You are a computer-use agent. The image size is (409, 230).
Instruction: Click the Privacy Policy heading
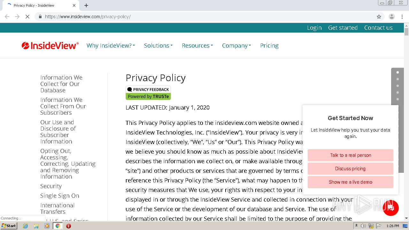click(x=156, y=78)
